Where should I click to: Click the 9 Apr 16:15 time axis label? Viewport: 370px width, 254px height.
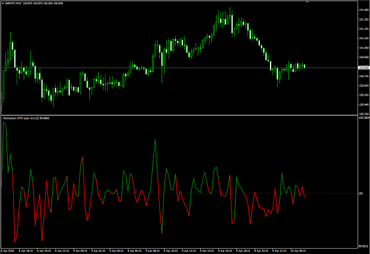(x=225, y=250)
